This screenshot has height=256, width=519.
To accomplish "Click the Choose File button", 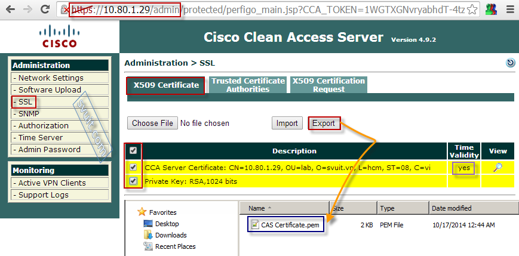I will pos(152,123).
